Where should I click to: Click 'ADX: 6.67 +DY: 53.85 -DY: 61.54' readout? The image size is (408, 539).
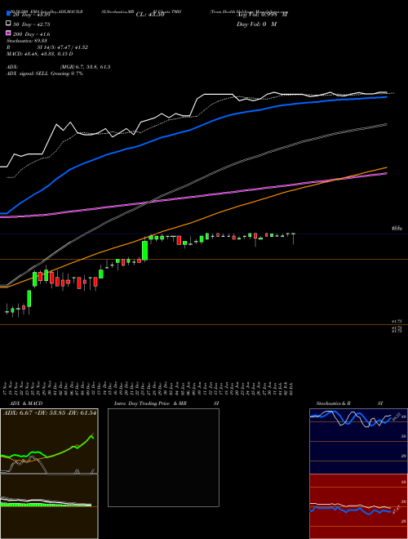50,412
